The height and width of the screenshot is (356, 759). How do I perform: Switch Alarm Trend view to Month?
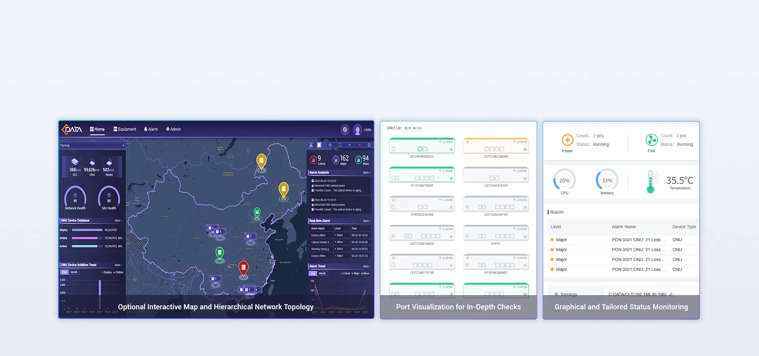[x=323, y=273]
